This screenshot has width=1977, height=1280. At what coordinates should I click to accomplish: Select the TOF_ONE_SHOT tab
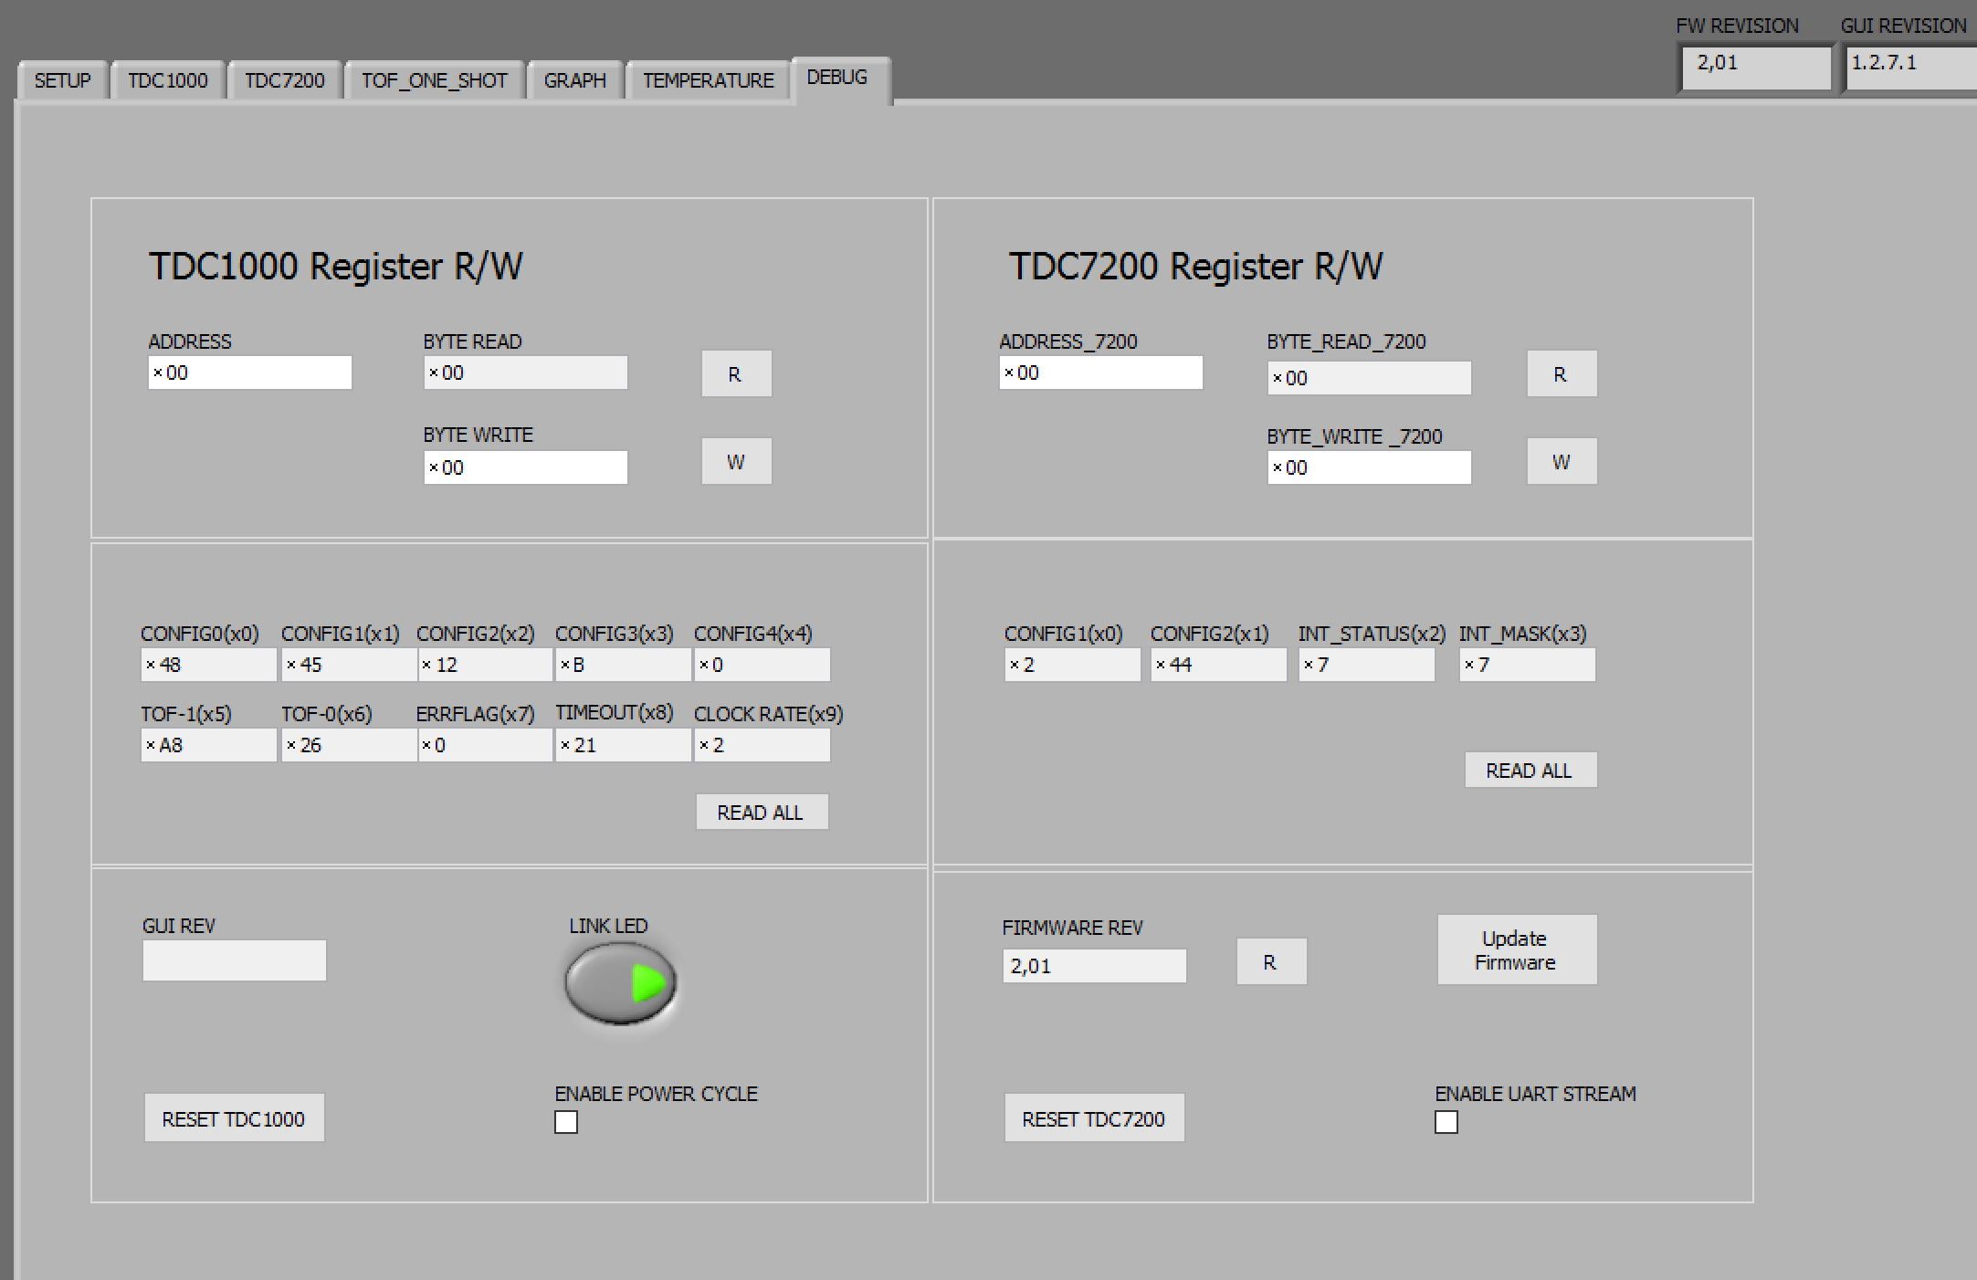435,80
